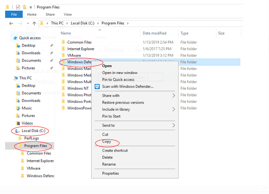The width and height of the screenshot is (269, 194).
Task: Click the Back arrow navigation button
Action: [12, 23]
